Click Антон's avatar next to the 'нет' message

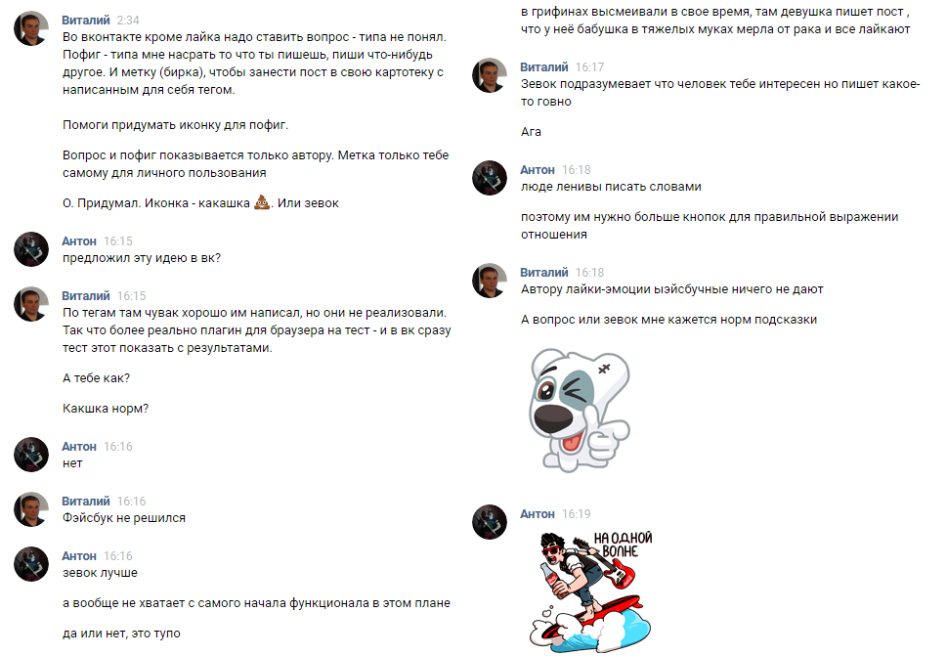[31, 455]
